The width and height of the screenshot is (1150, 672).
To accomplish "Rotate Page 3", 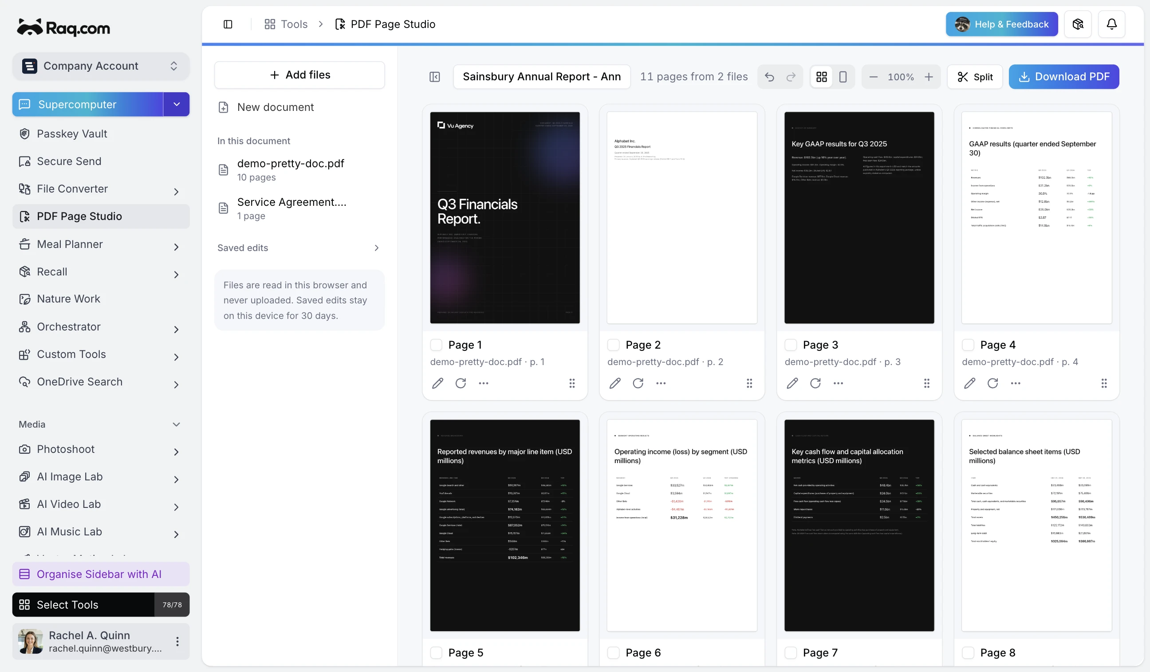I will 815,383.
